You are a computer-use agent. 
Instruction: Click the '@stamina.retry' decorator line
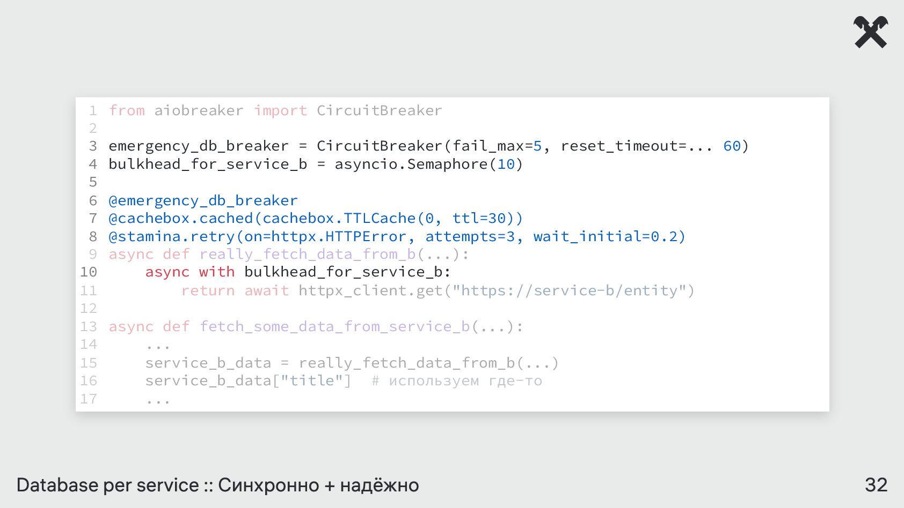coord(397,236)
